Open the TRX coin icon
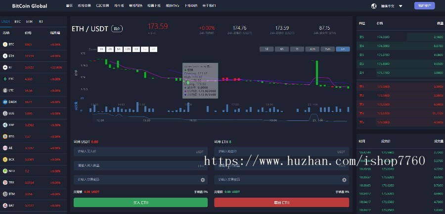Viewport: 445px width, 214px height. click(x=5, y=182)
